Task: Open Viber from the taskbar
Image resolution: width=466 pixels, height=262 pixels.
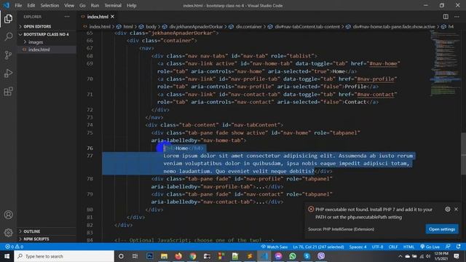Action: 321,256
